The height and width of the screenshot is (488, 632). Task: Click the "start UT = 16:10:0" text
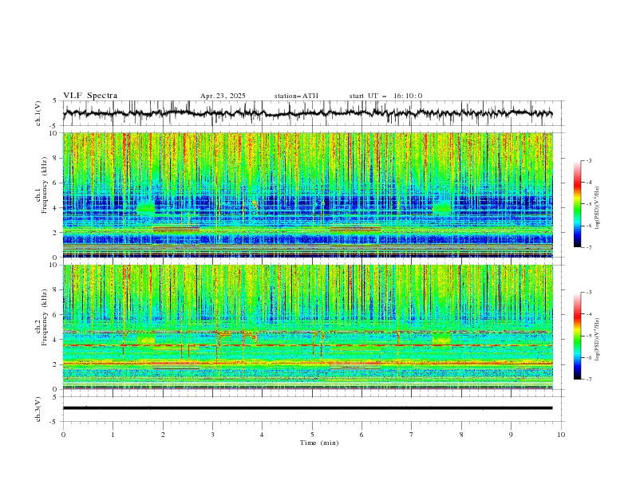tap(385, 96)
